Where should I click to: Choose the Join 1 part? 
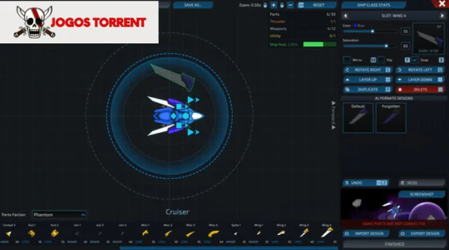point(77,233)
